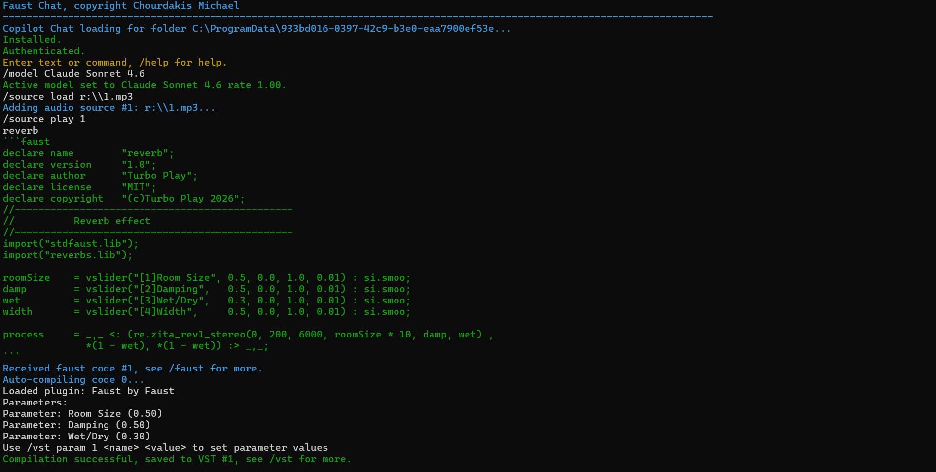Screen dimensions: 936x472
Task: Click the "/source load r:\\1.mp3" command
Action: [x=68, y=97]
